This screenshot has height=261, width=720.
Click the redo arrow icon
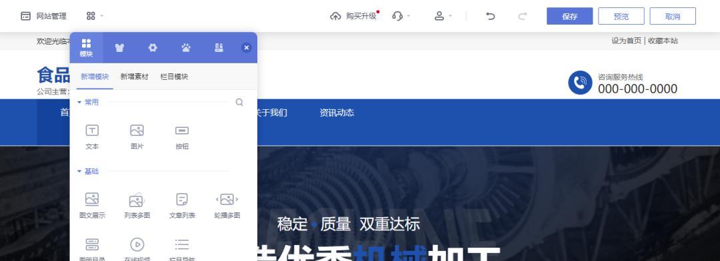tap(522, 16)
